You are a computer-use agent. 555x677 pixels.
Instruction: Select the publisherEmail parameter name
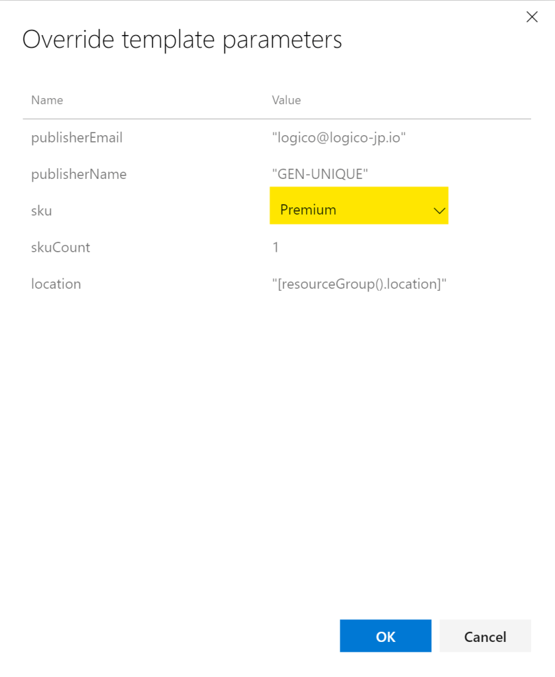point(77,138)
